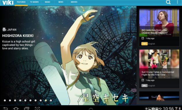Image resolution: width=182 pixels, height=110 pixels.
Task: Open the Movies tab
Action: click(74, 2)
